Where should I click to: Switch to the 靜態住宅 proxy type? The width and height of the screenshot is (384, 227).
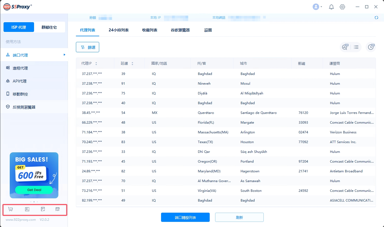click(x=49, y=27)
